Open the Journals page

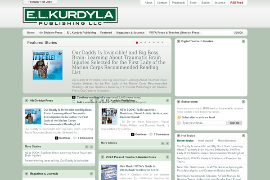pyautogui.click(x=220, y=3)
